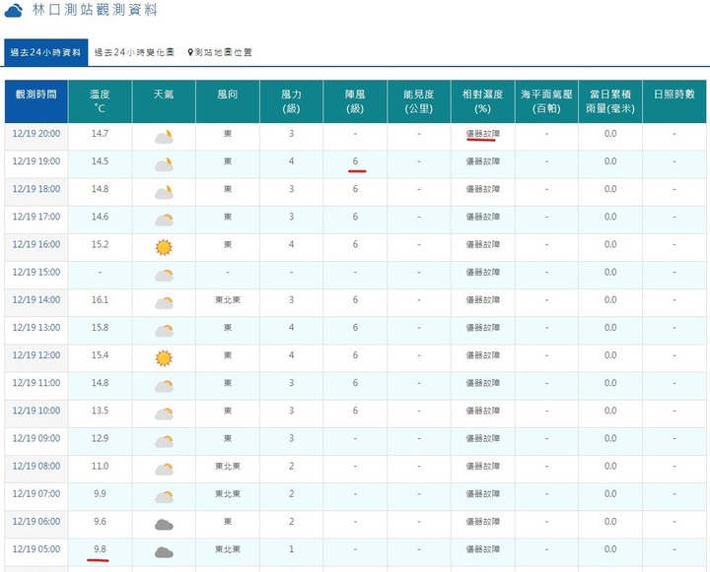Image resolution: width=710 pixels, height=572 pixels.
Task: Click the weather icon for 12/19 17:00
Action: (x=164, y=220)
